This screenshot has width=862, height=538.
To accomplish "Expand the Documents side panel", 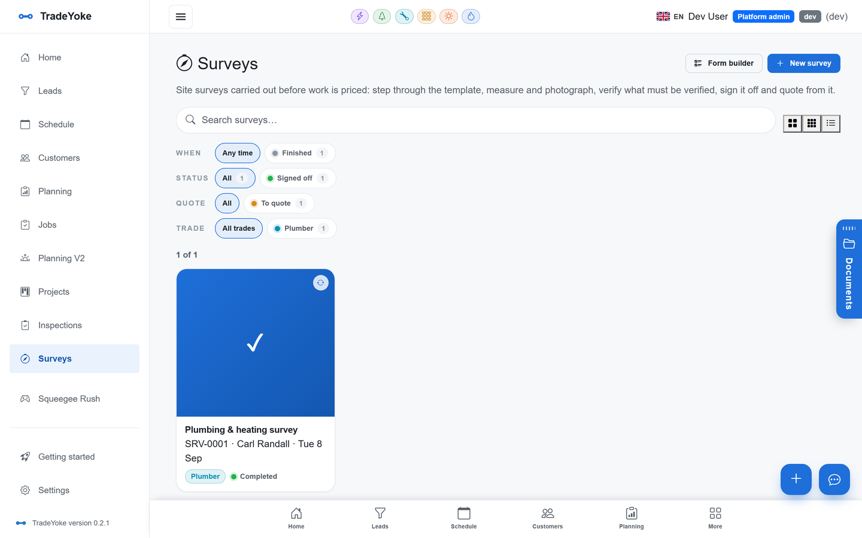I will pos(849,269).
